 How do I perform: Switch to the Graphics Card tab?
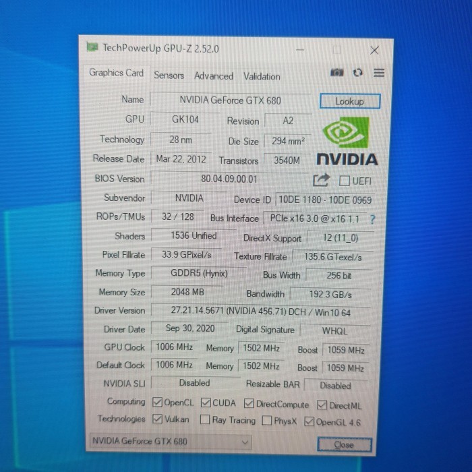pos(116,73)
